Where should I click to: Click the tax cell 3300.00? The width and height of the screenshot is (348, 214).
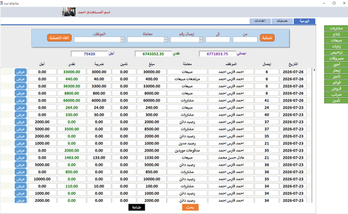tap(99, 86)
